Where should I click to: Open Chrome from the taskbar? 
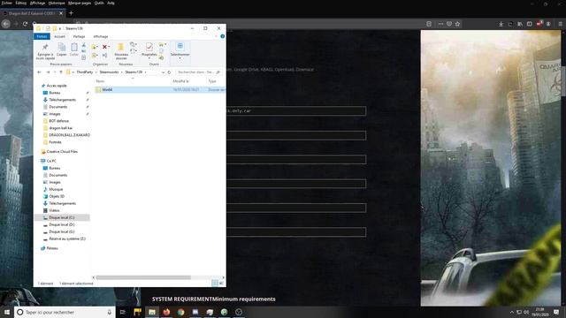(x=180, y=312)
